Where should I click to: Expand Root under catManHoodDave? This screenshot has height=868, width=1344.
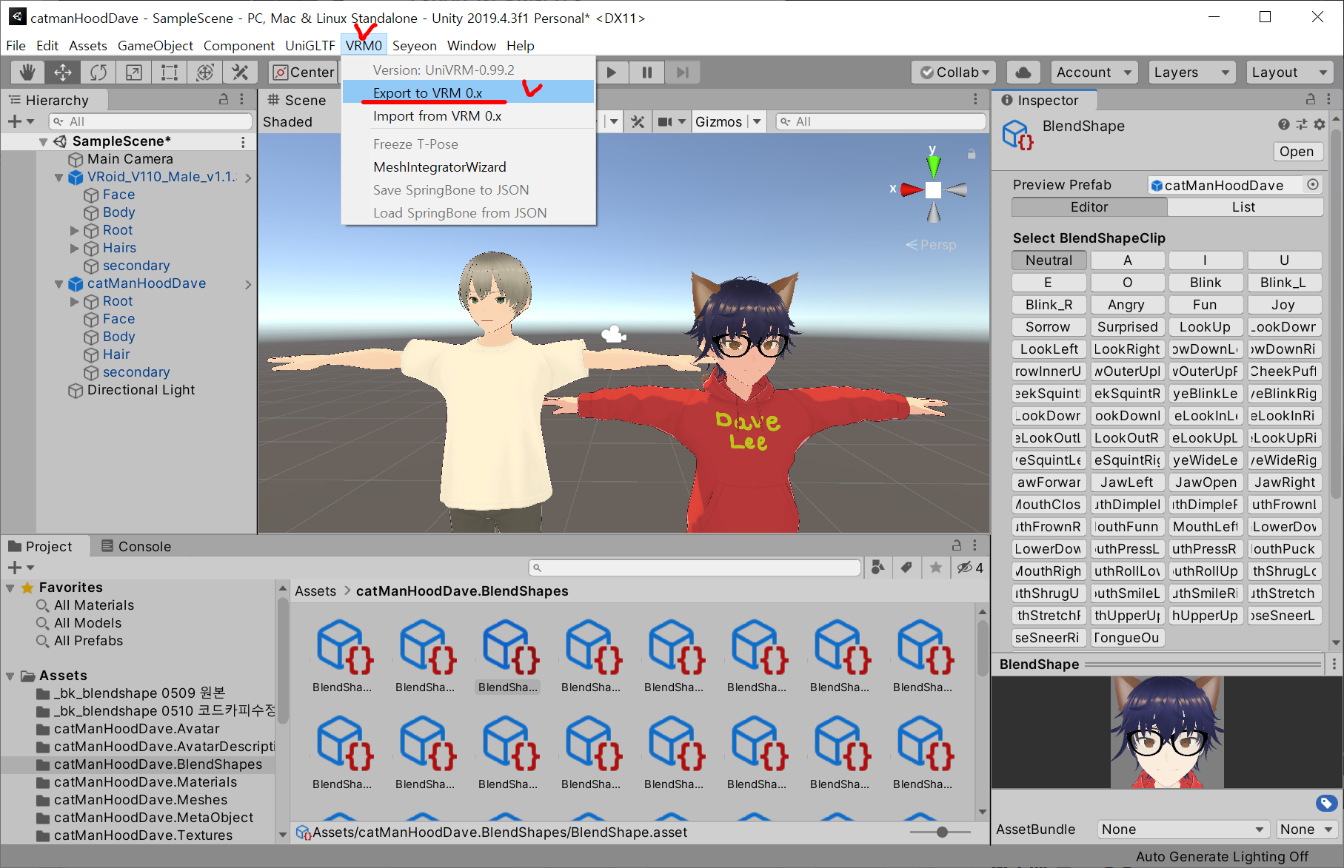pyautogui.click(x=74, y=301)
